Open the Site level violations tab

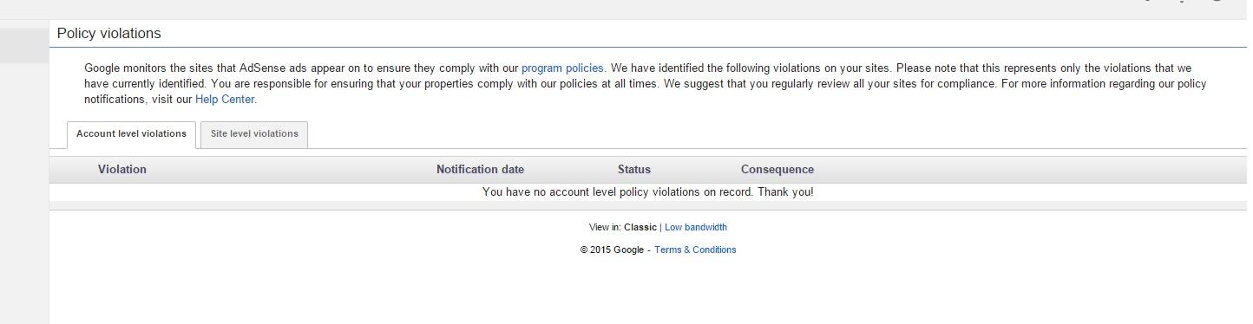(254, 134)
